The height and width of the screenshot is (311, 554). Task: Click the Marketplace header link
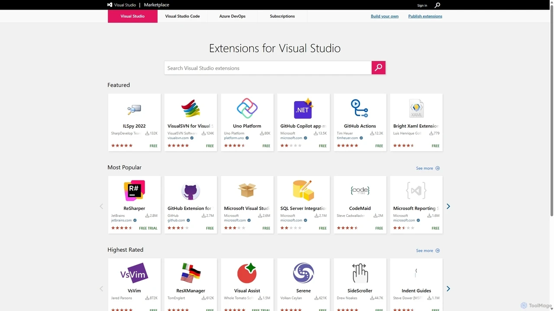[x=157, y=5]
